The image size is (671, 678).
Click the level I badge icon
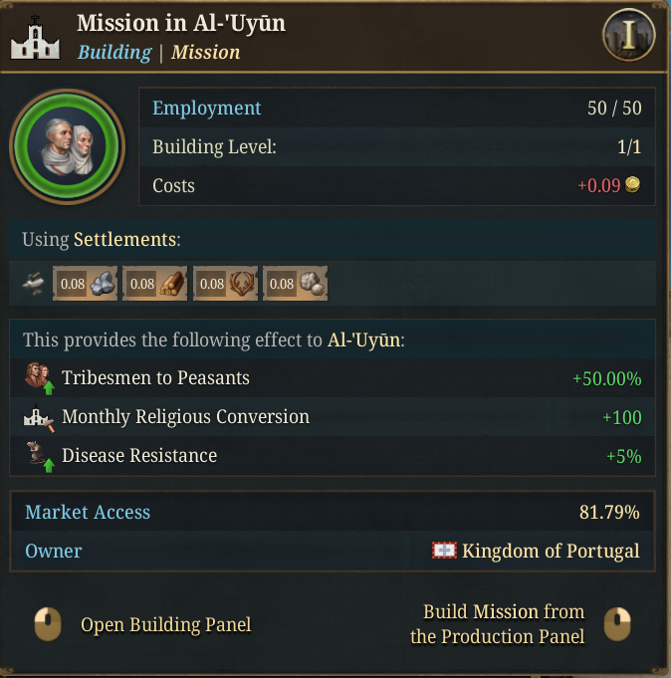point(628,35)
